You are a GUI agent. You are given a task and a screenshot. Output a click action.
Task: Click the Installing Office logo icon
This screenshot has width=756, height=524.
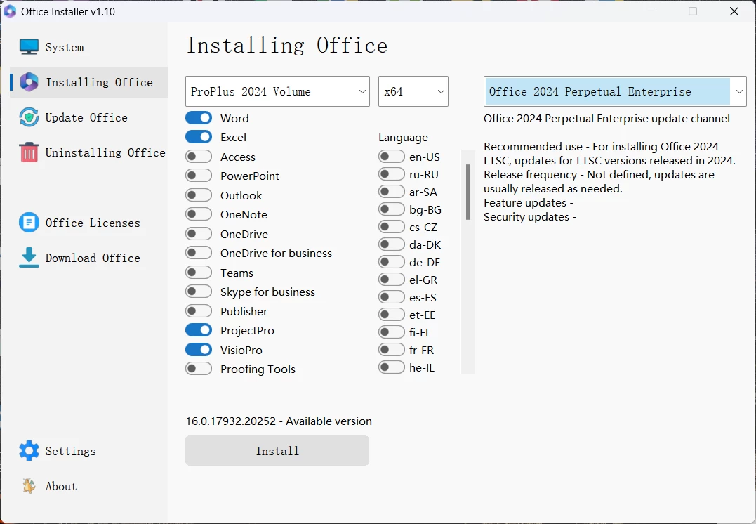tap(29, 82)
